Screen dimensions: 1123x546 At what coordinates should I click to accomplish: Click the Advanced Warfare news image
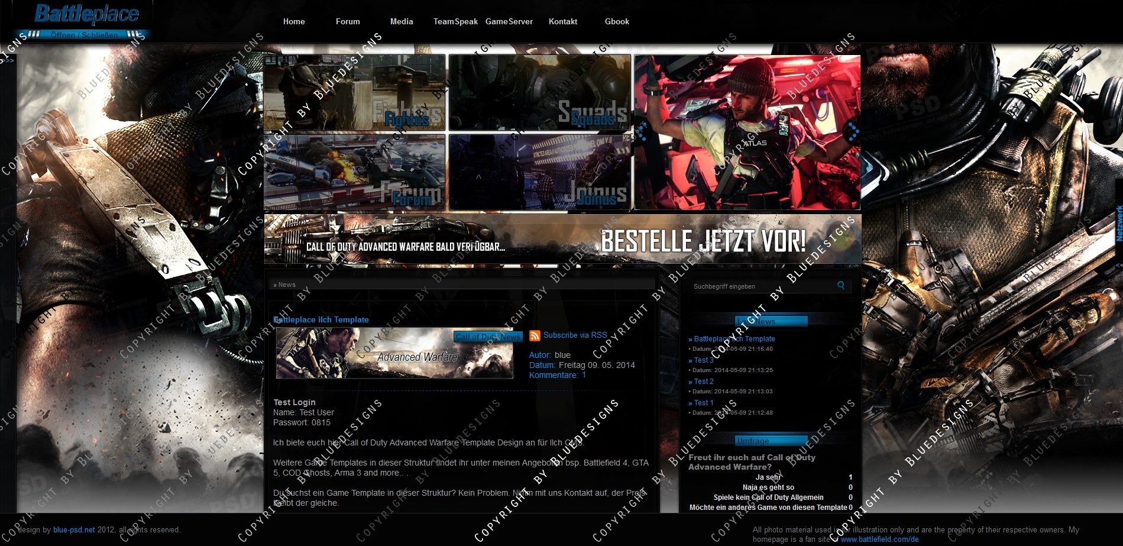pos(394,353)
